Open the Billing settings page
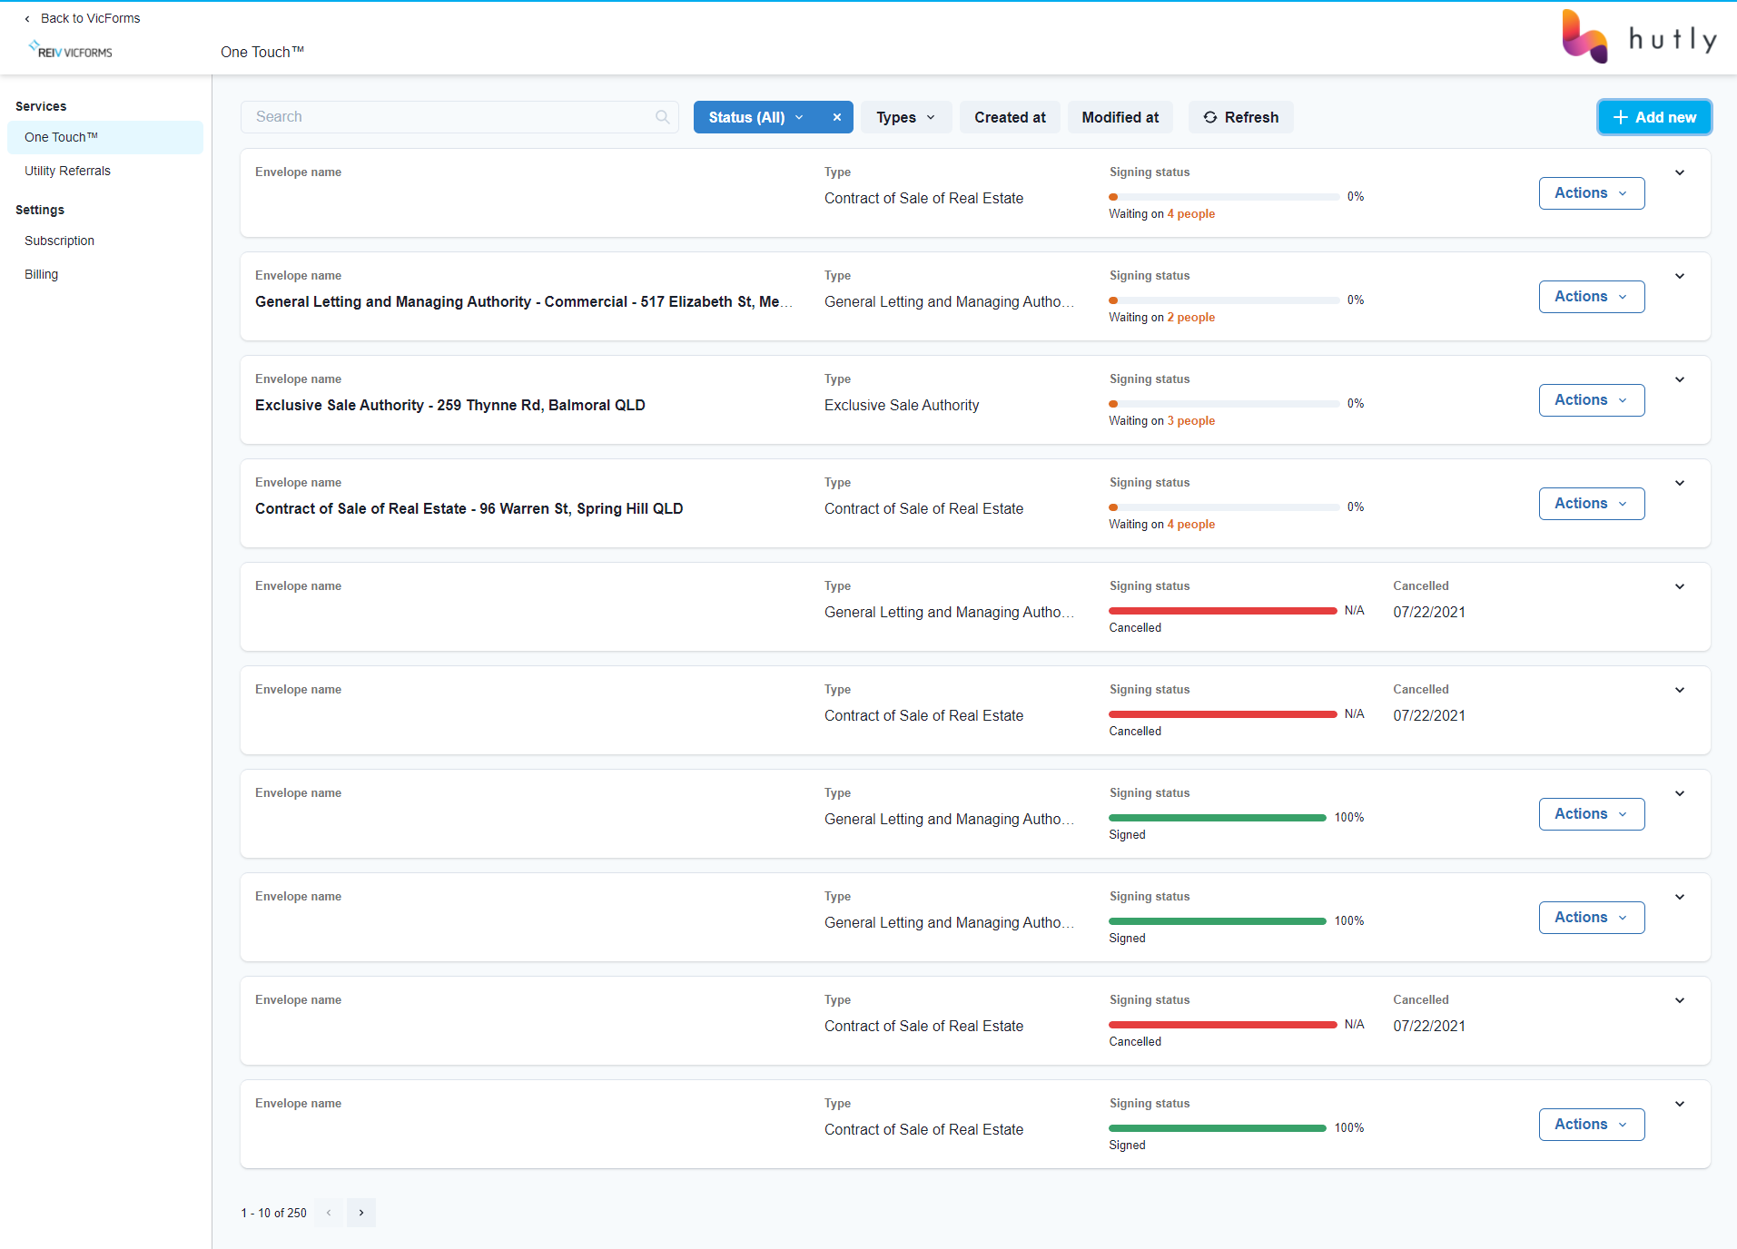The height and width of the screenshot is (1249, 1737). [x=41, y=274]
